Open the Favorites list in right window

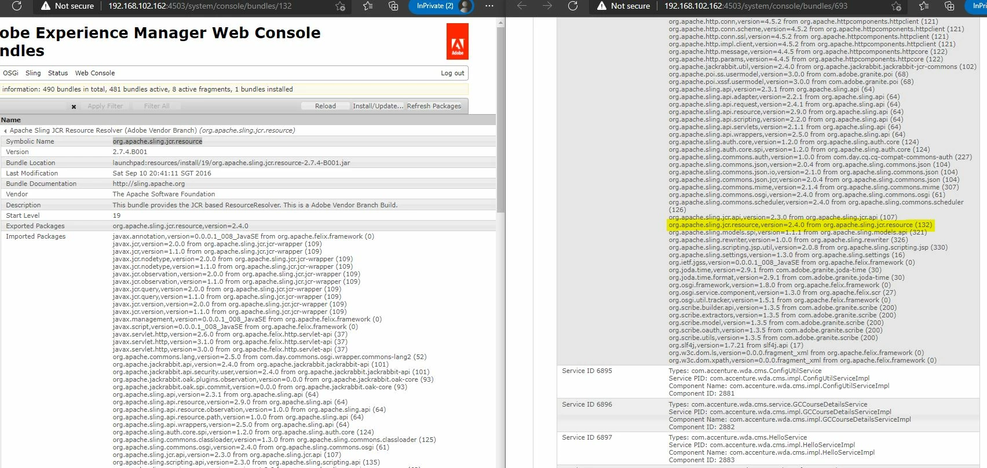point(923,6)
